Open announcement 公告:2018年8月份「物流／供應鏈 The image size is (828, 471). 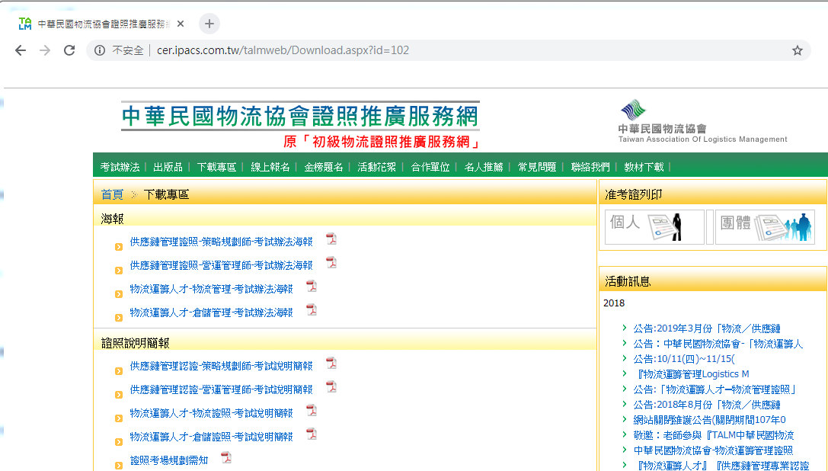pyautogui.click(x=707, y=405)
